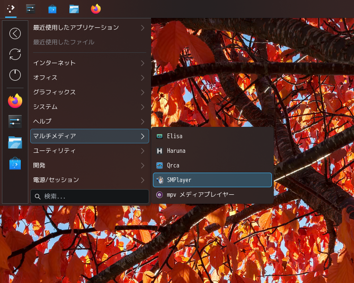Launch Haruna from the multimedia submenu

(212, 151)
